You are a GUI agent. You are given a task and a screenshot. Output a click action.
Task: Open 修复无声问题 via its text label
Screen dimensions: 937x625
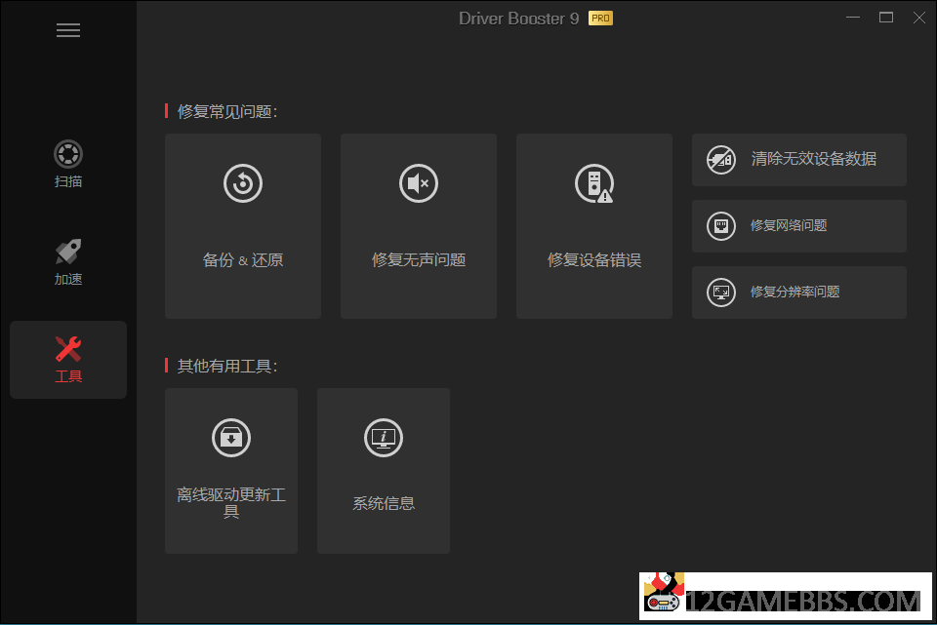(419, 260)
